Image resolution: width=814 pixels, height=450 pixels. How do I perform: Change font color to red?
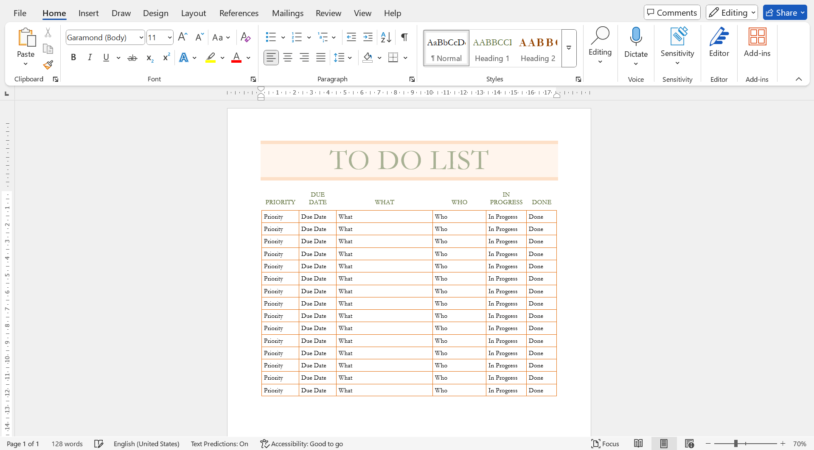(x=236, y=57)
